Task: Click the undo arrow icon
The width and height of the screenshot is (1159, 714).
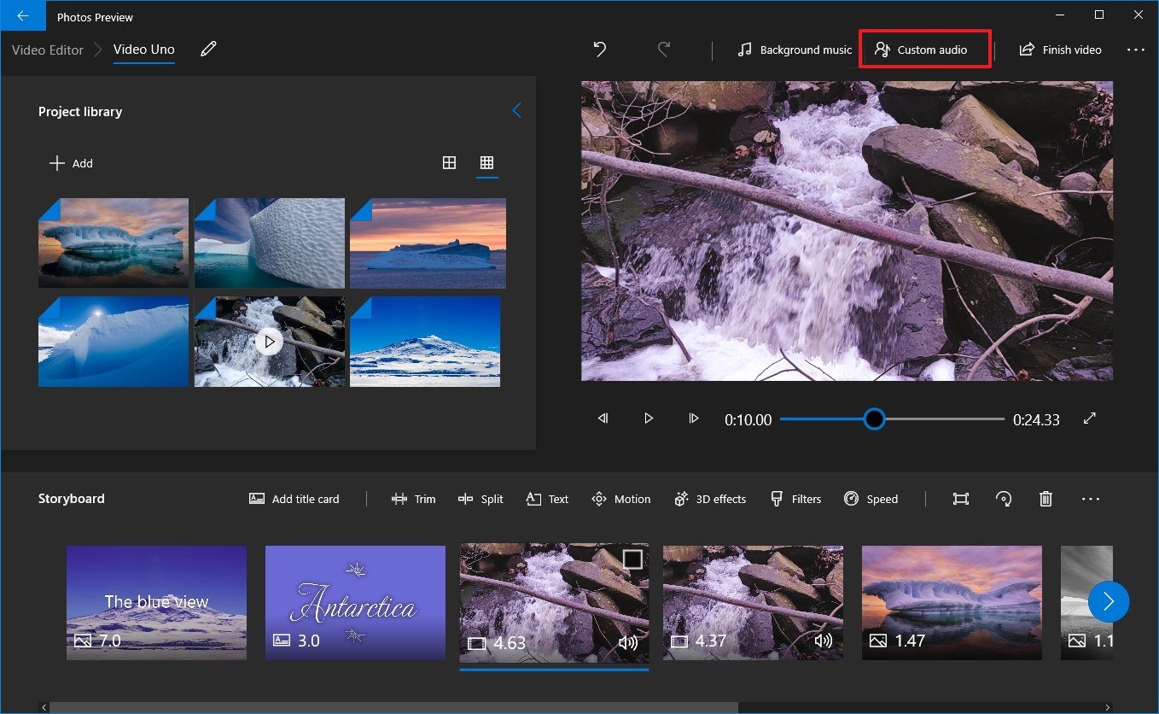Action: coord(600,50)
